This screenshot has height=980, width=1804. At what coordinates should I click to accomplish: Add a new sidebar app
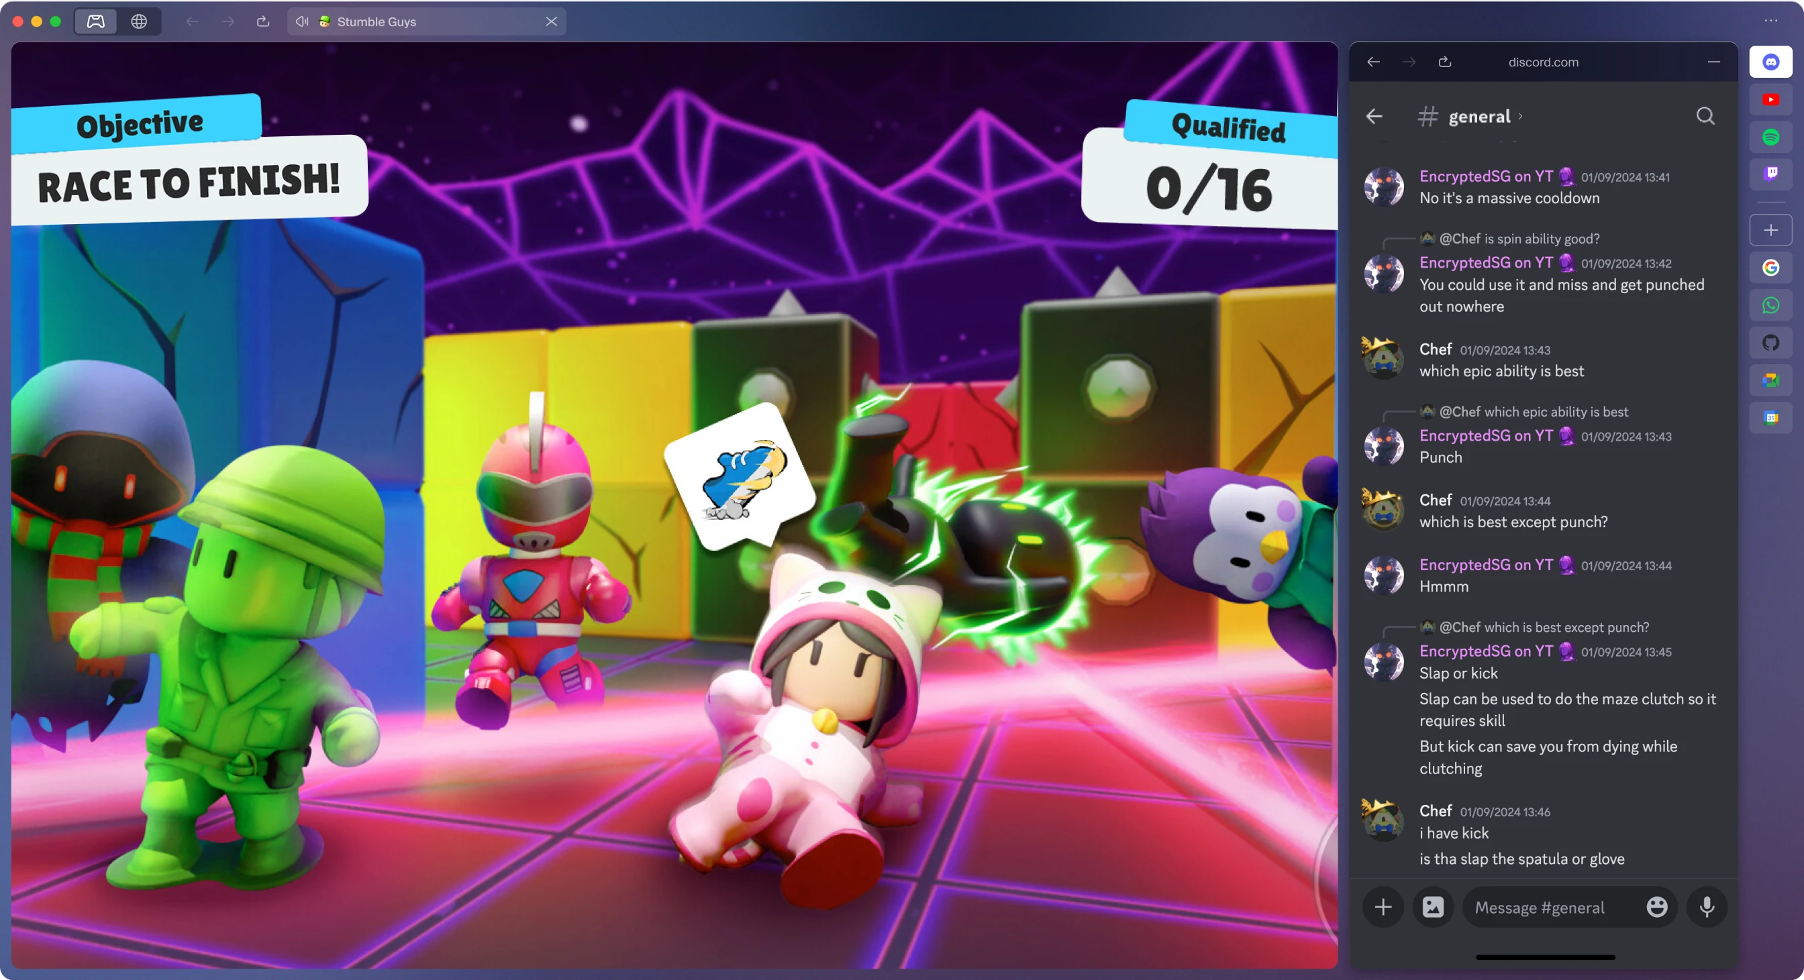[1770, 230]
